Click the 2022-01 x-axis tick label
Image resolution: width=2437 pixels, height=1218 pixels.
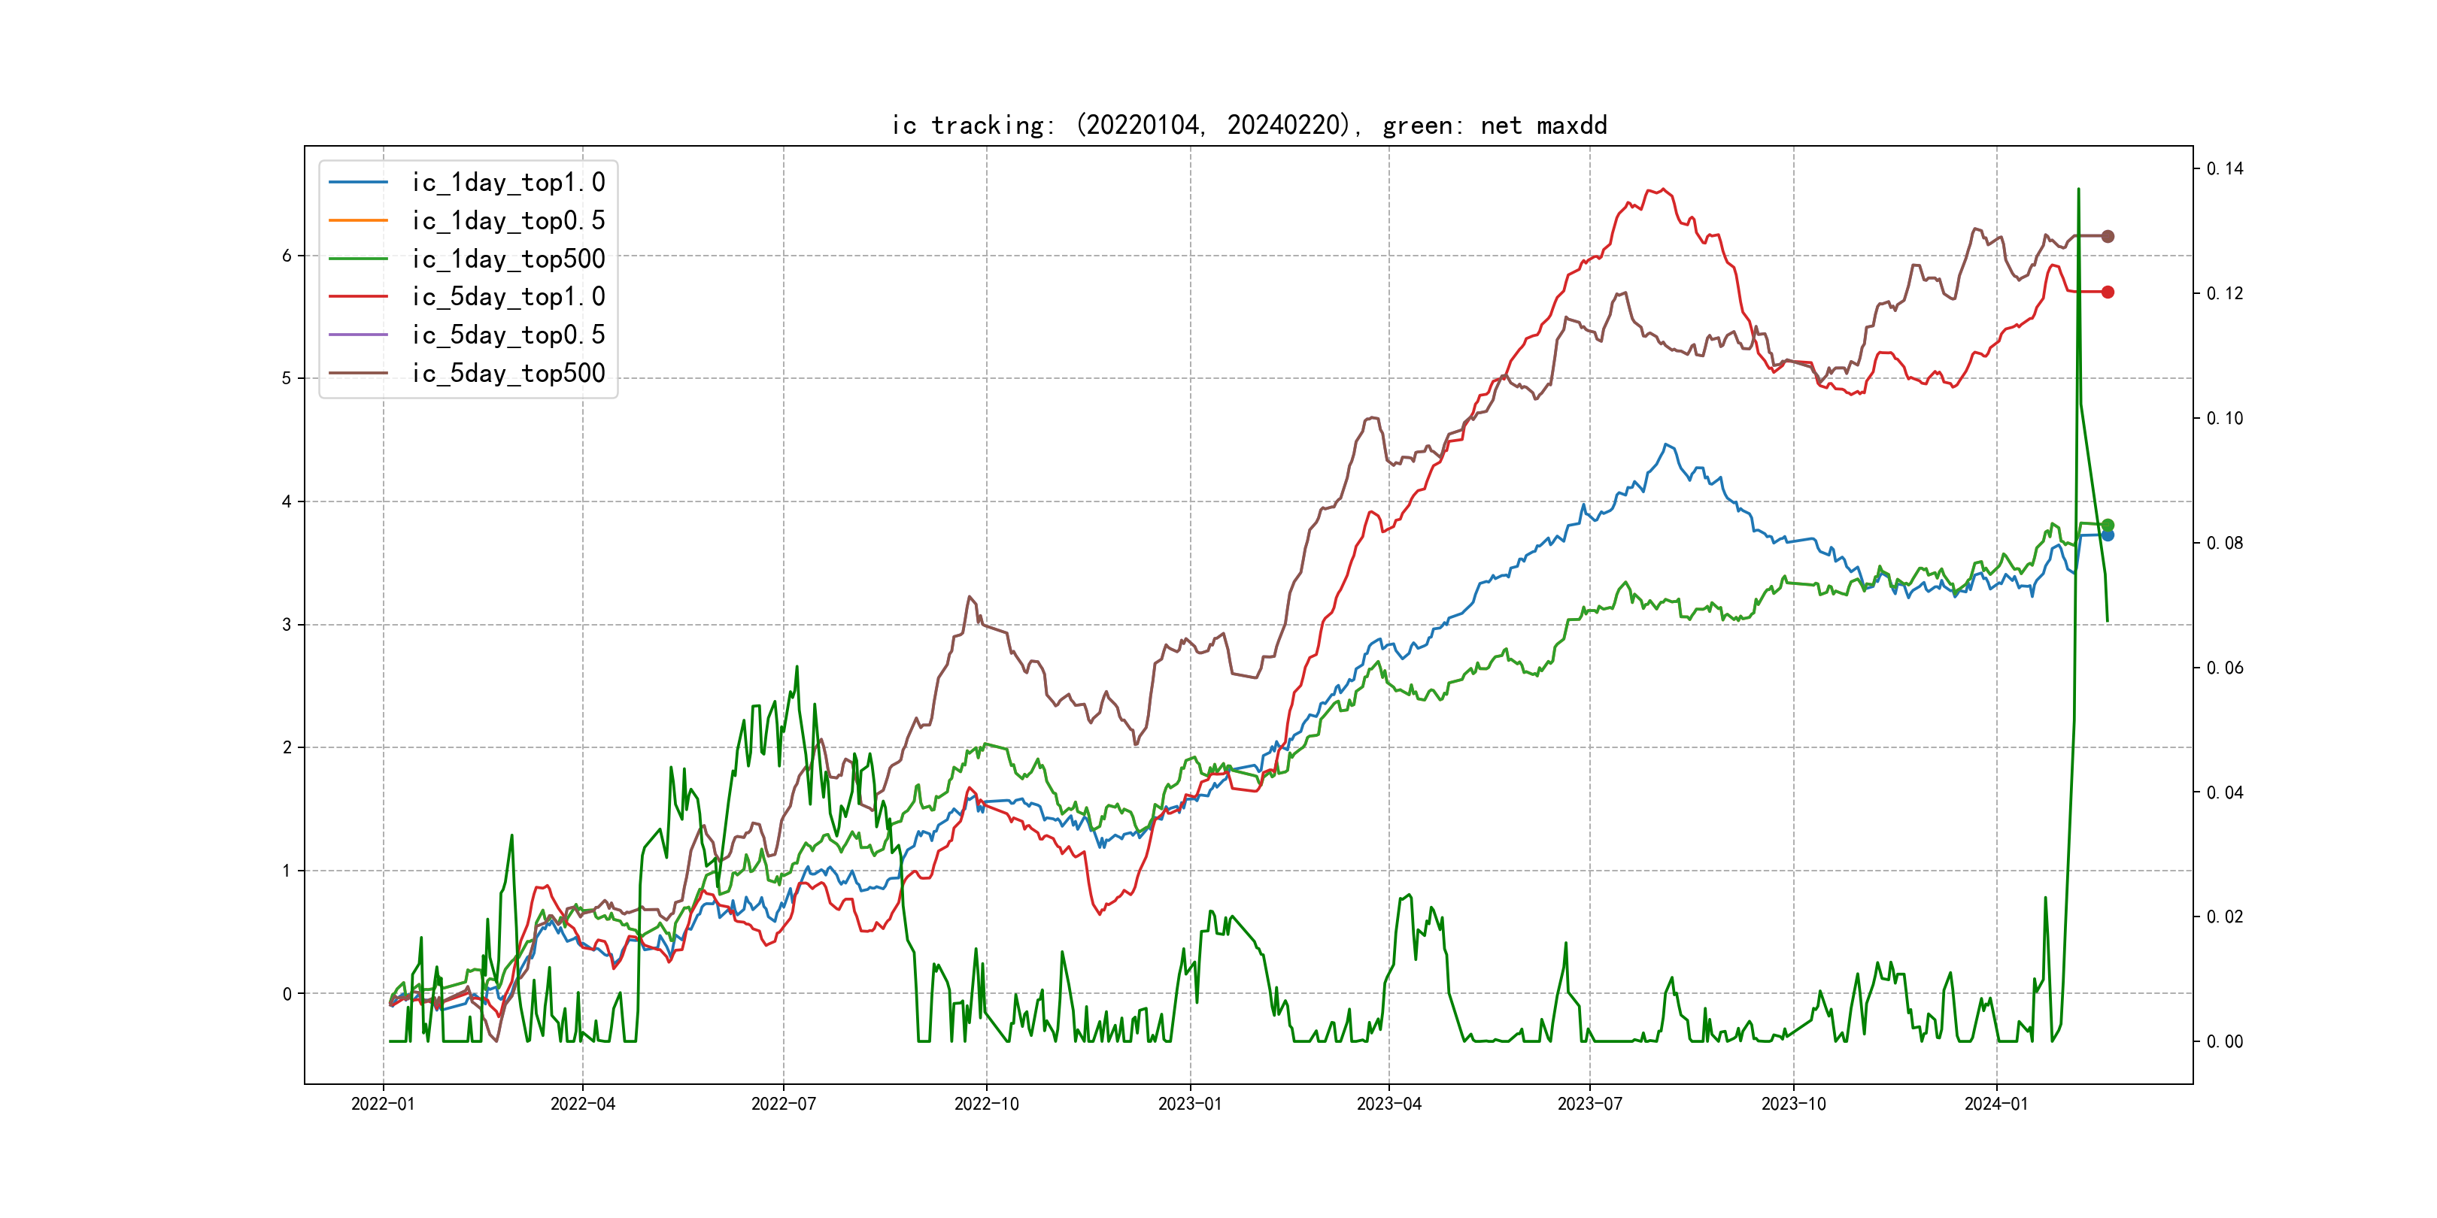point(383,1104)
